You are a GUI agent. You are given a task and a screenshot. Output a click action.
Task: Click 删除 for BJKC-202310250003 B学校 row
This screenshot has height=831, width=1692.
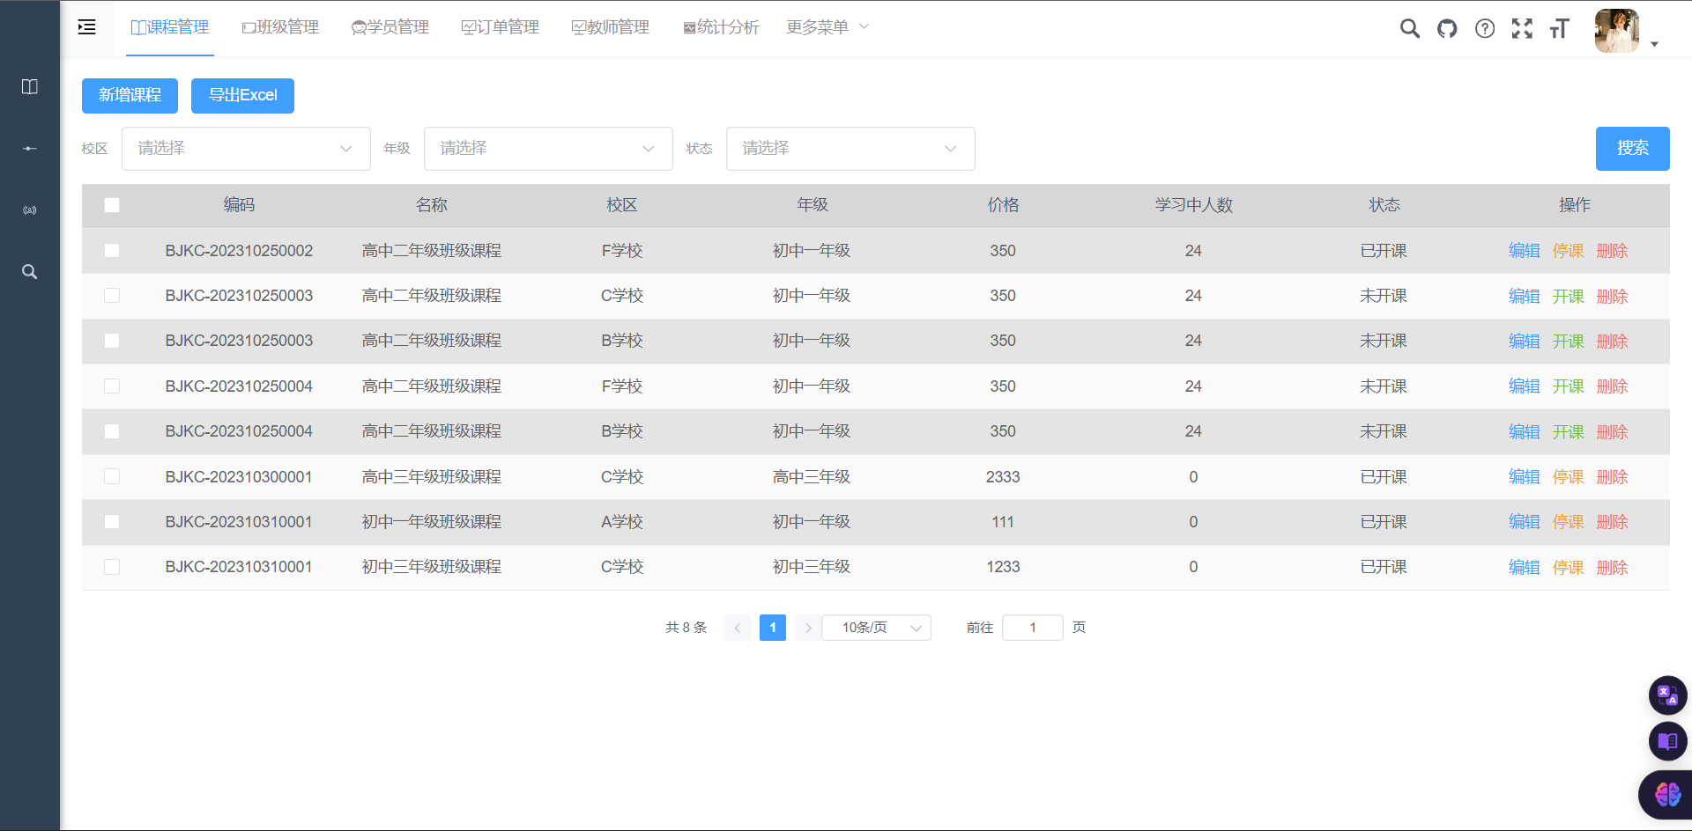click(x=1612, y=342)
